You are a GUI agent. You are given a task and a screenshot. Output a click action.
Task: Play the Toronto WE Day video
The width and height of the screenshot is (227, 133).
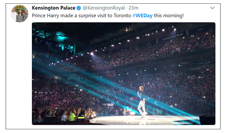pyautogui.click(x=123, y=74)
